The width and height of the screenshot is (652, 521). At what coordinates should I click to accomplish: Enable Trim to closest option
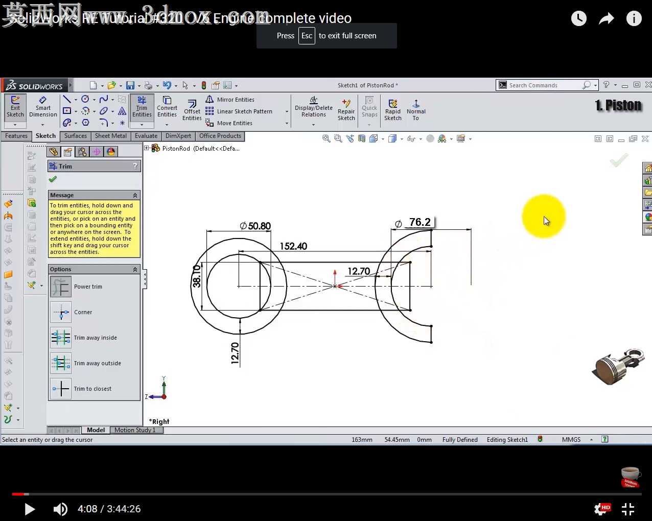click(61, 389)
